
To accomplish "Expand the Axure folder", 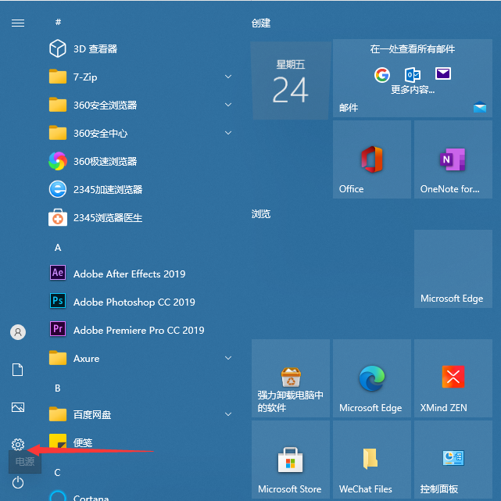I will [x=228, y=358].
